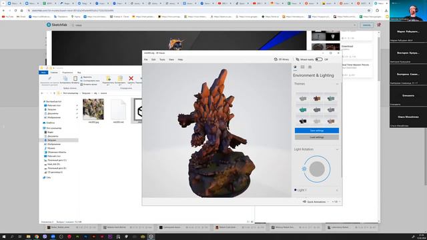The width and height of the screenshot is (427, 240).
Task: Choose the bright turquoise theme in second row
Action: coord(303,110)
